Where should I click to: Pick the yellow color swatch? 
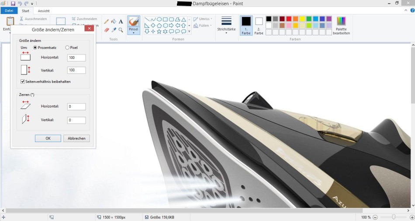(x=302, y=19)
